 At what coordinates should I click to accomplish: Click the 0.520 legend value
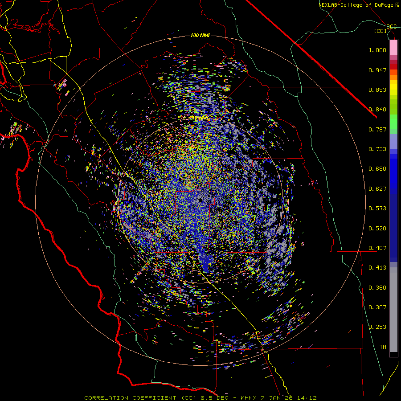pos(377,229)
